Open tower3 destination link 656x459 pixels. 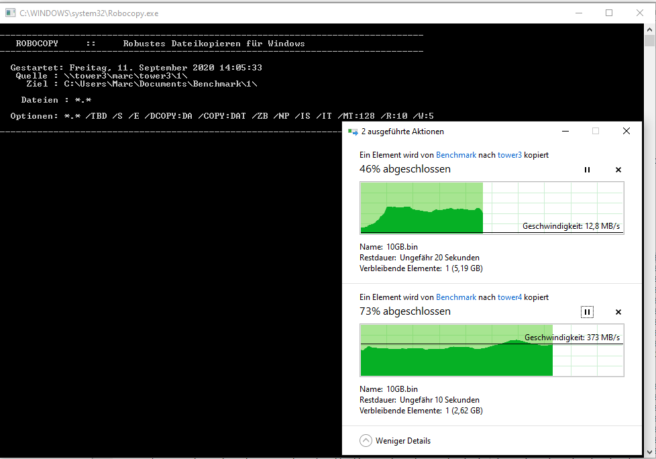510,155
